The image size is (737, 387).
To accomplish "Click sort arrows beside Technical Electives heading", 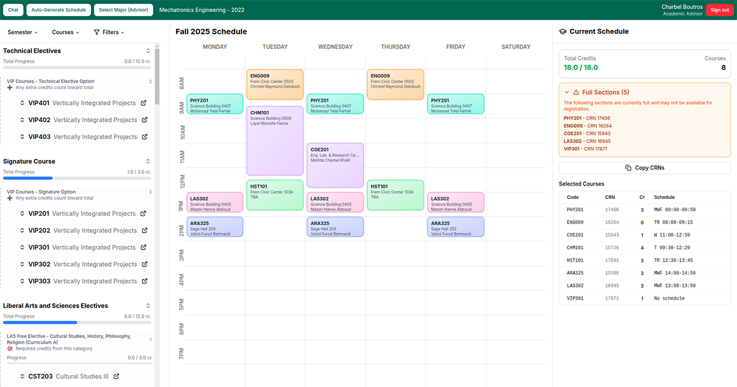I will click(x=147, y=50).
